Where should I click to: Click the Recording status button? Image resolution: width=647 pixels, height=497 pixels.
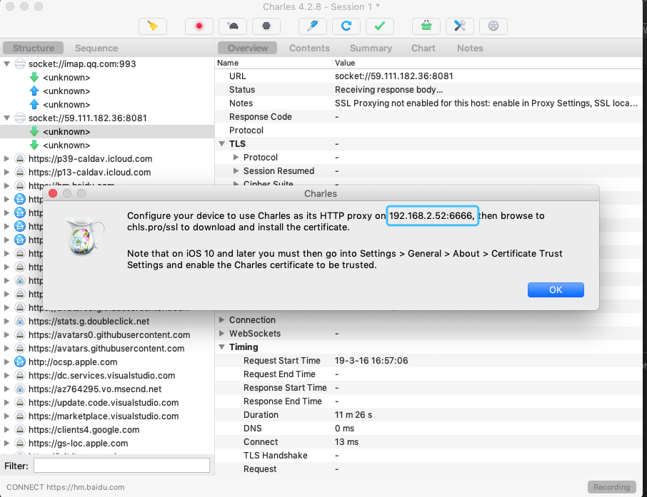coord(611,487)
